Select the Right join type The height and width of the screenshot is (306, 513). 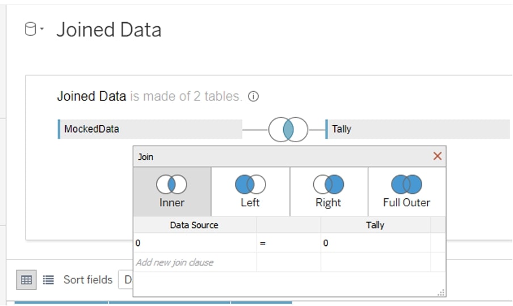pyautogui.click(x=329, y=192)
